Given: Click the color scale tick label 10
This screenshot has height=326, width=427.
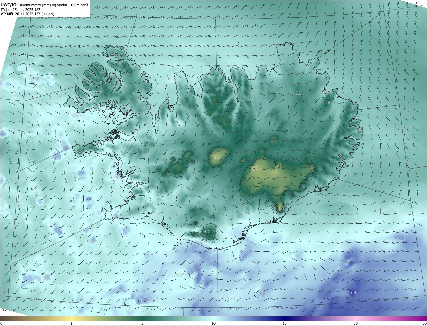Looking at the screenshot, I should pyautogui.click(x=213, y=323).
